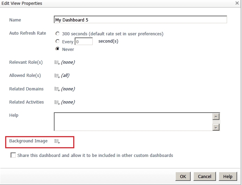The width and height of the screenshot is (242, 185).
Task: Open the Allowed Role(s) list picker icon
Action: pos(57,76)
